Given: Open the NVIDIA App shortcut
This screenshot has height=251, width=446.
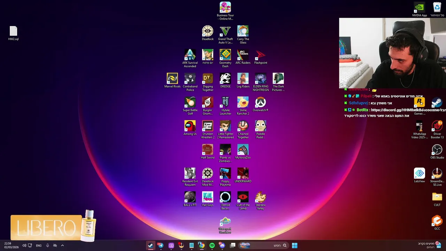Looking at the screenshot, I should [x=420, y=9].
